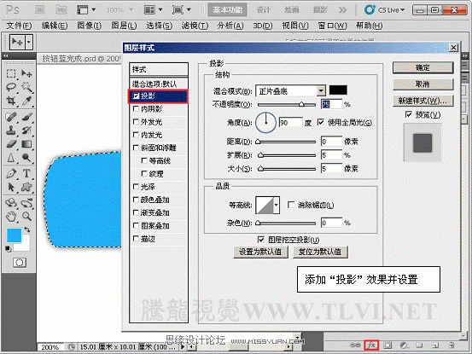Select the Crop tool

coord(11,101)
